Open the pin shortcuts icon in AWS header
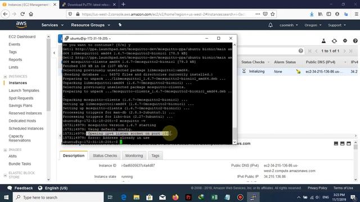Viewport: 360px width, 202px height. click(120, 25)
